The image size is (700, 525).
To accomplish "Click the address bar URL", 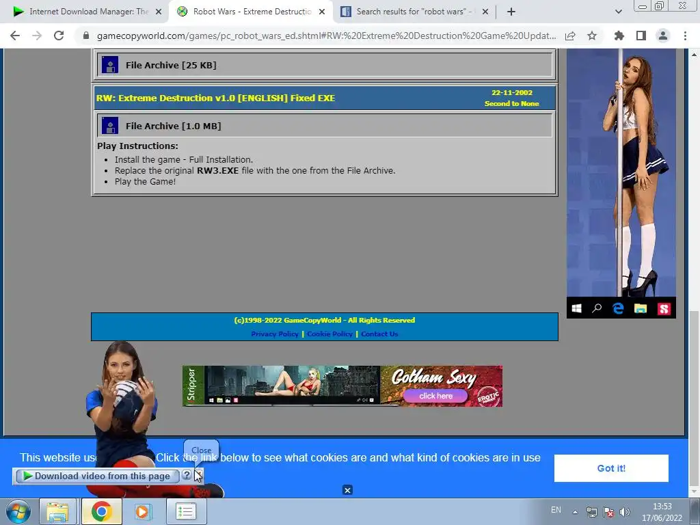I will tap(326, 36).
